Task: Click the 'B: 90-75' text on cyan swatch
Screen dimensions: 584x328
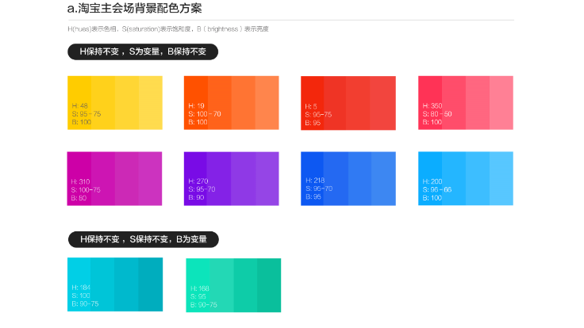Action: [x=85, y=303]
